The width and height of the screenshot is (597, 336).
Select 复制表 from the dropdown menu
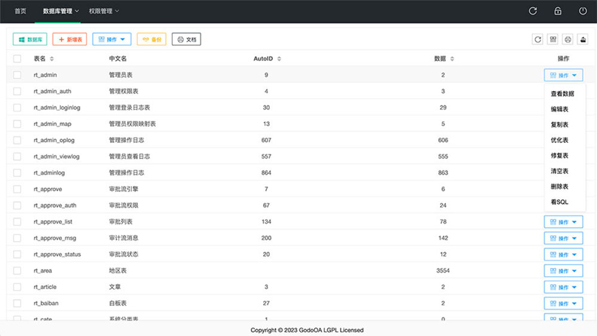[559, 125]
